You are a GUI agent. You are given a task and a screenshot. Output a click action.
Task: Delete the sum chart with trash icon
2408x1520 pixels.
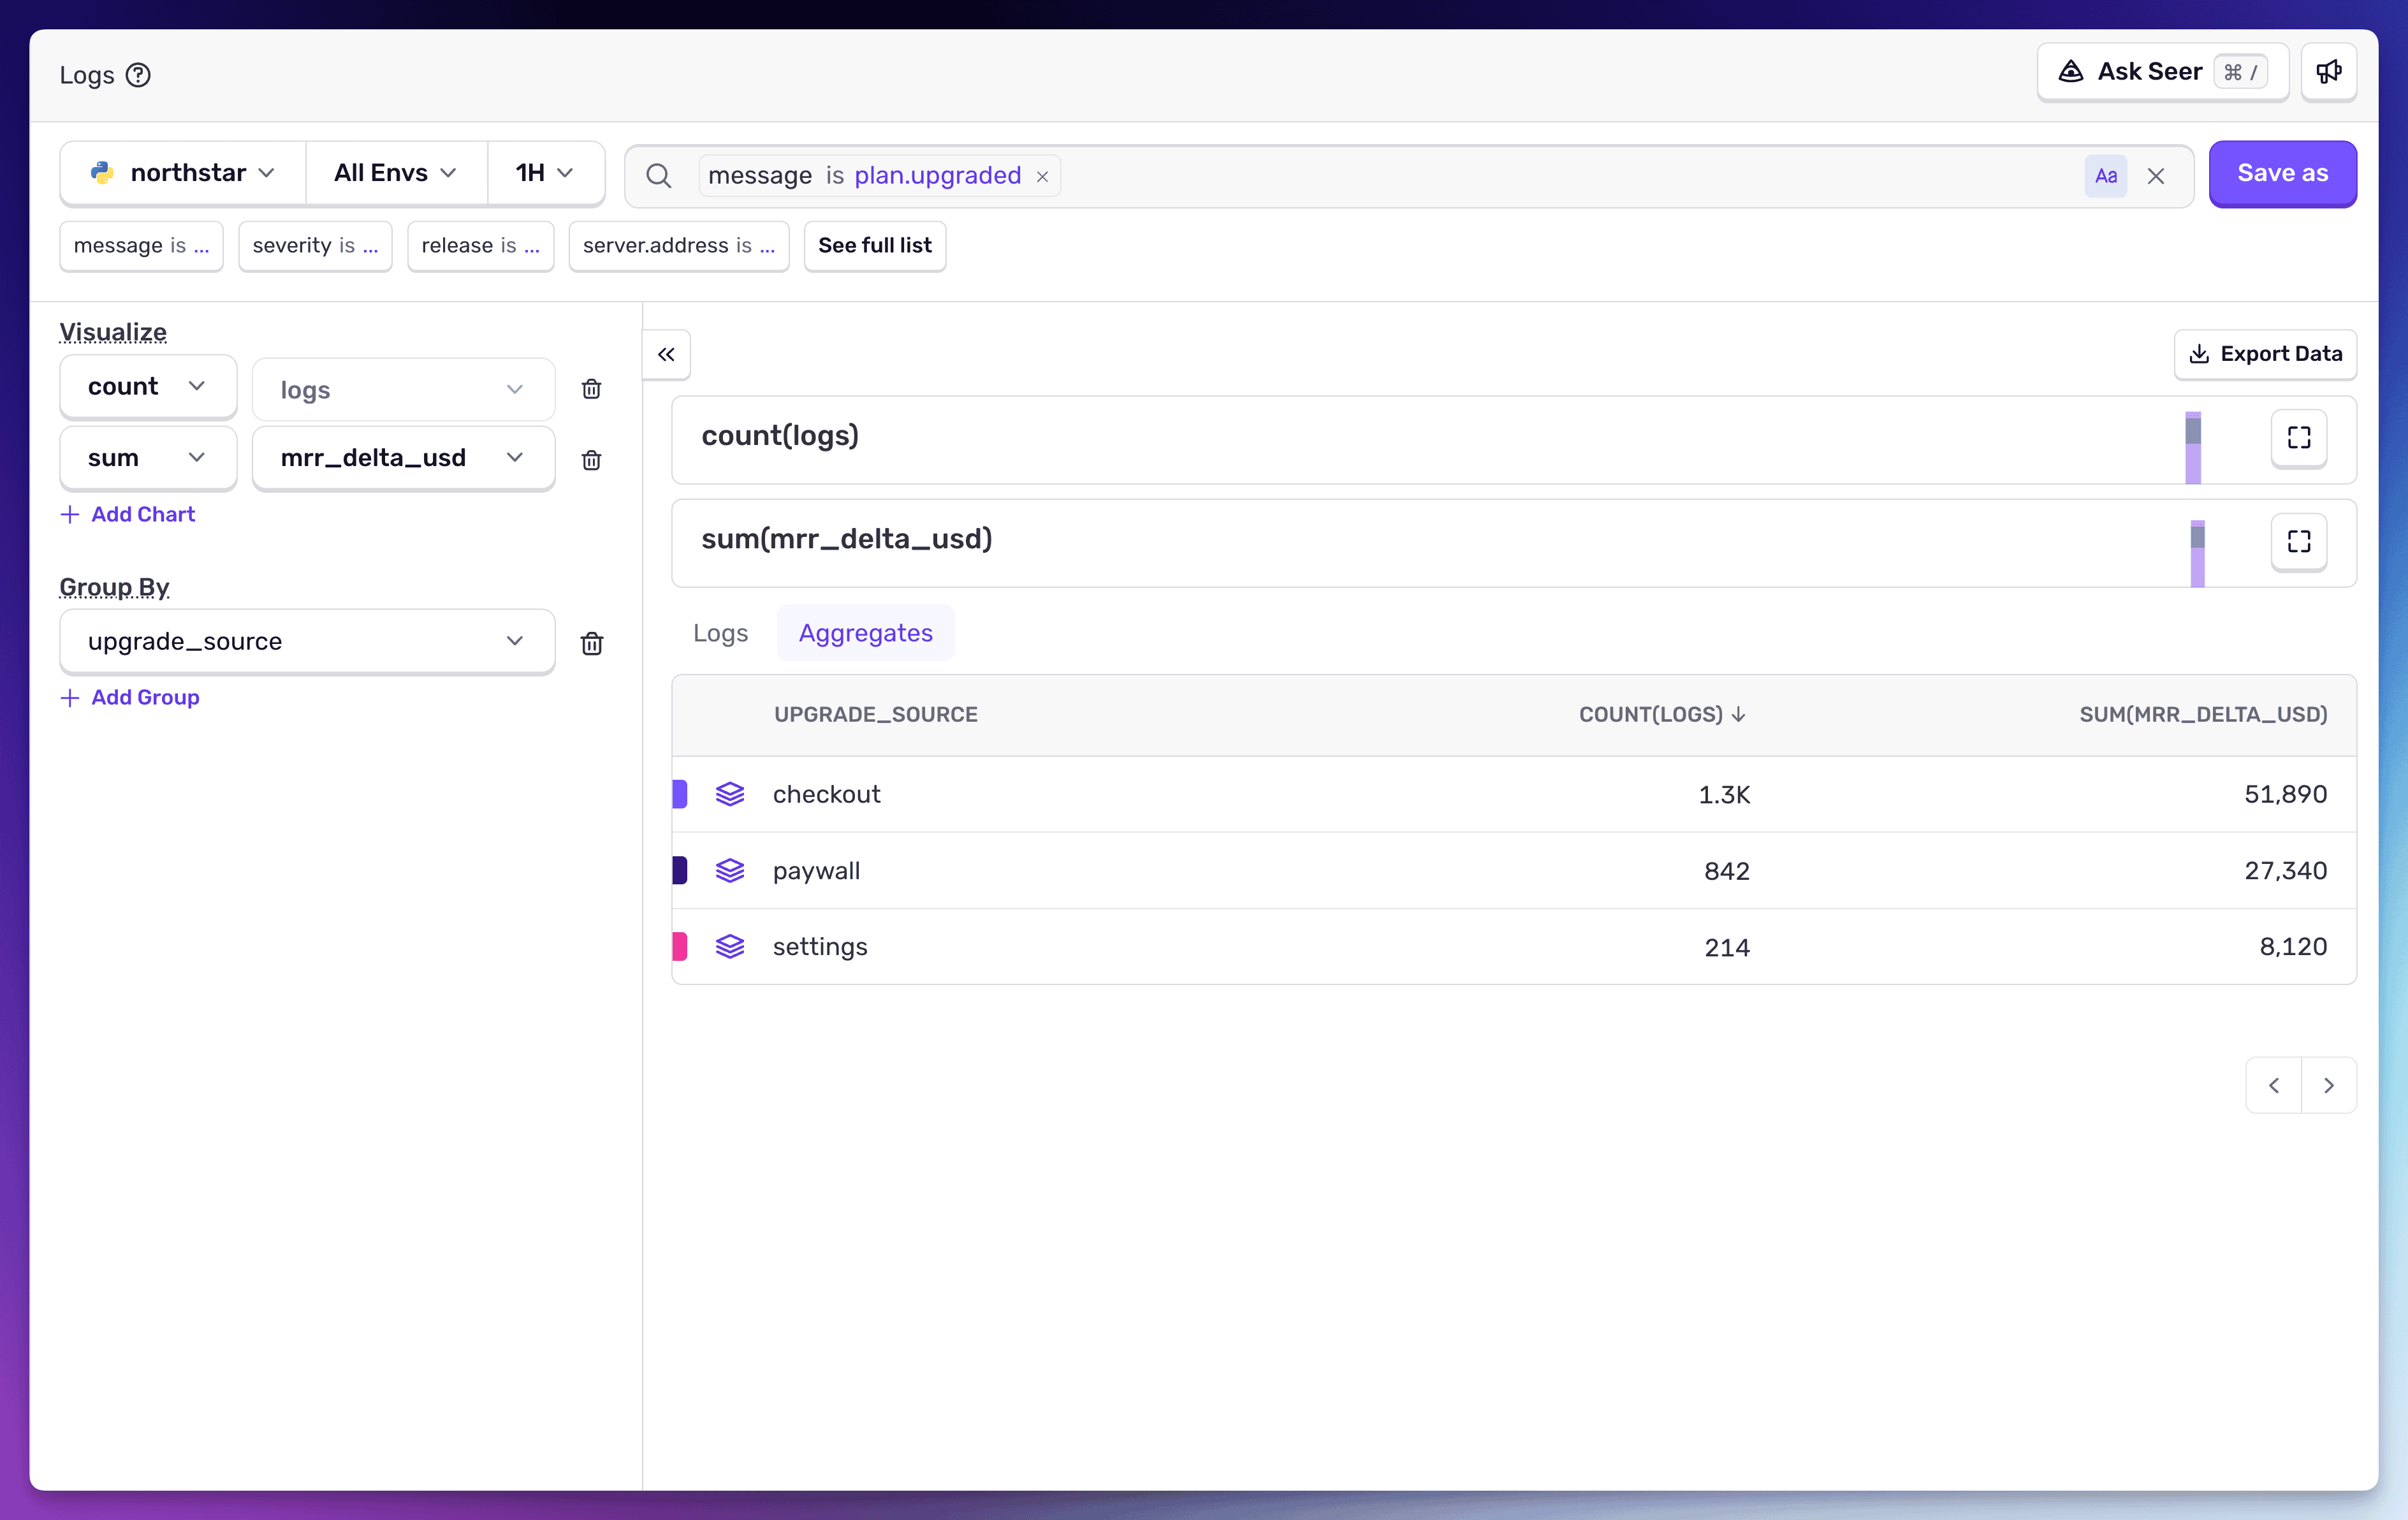click(591, 460)
